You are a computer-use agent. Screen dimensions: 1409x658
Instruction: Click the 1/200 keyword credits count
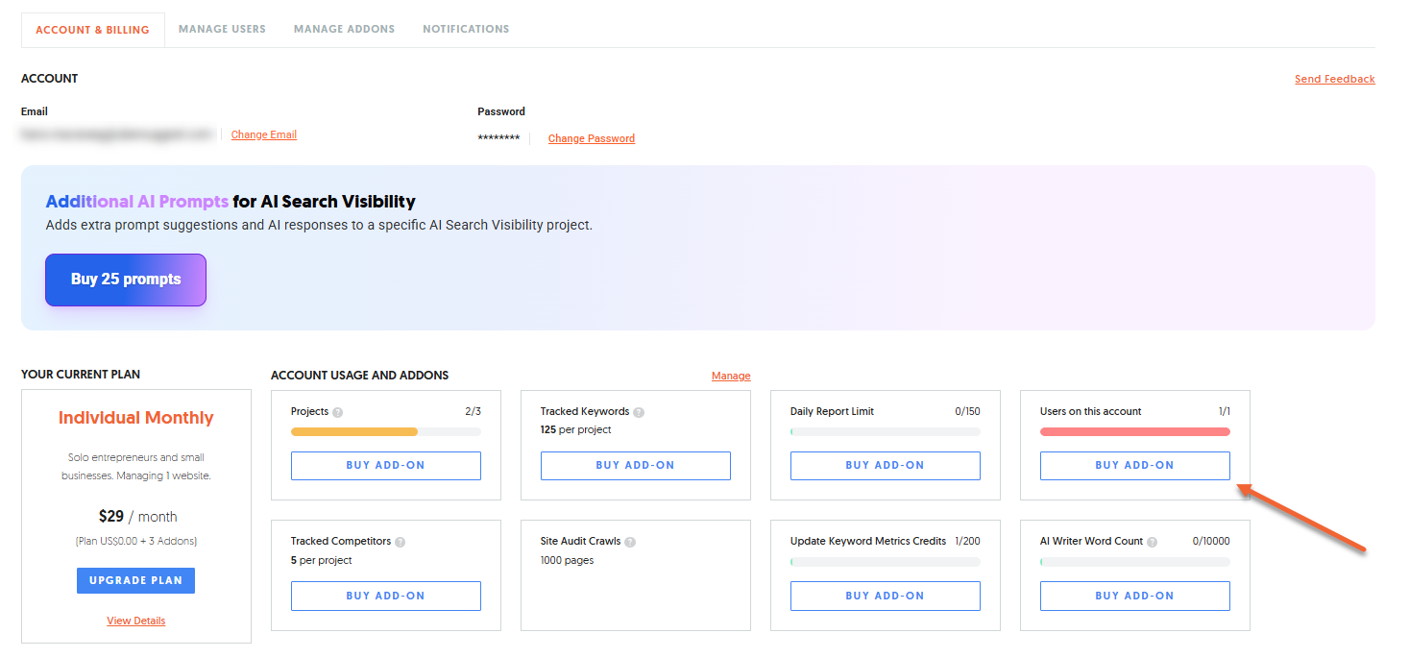pyautogui.click(x=967, y=541)
